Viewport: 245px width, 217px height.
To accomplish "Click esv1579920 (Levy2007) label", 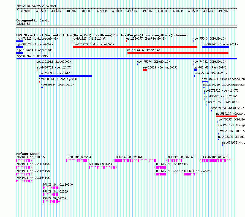I will click(x=221, y=90).
